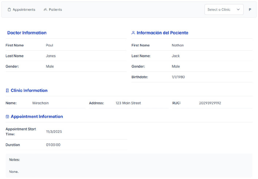
Task: Click the calendar icon beside Appointment Information
Action: (x=7, y=117)
